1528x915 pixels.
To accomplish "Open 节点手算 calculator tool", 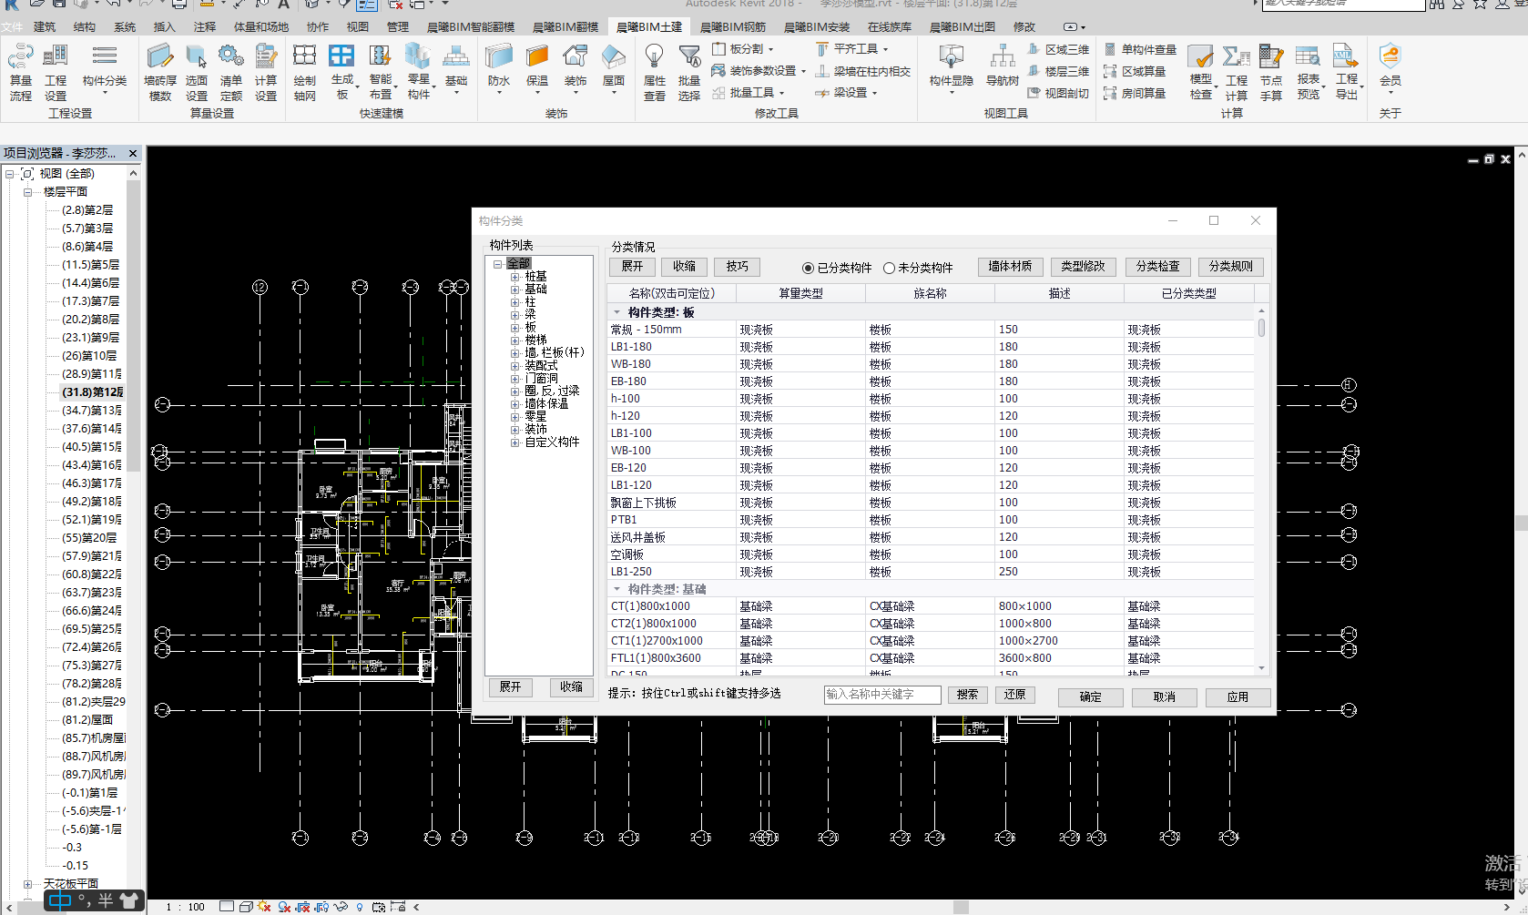I will 1271,72.
